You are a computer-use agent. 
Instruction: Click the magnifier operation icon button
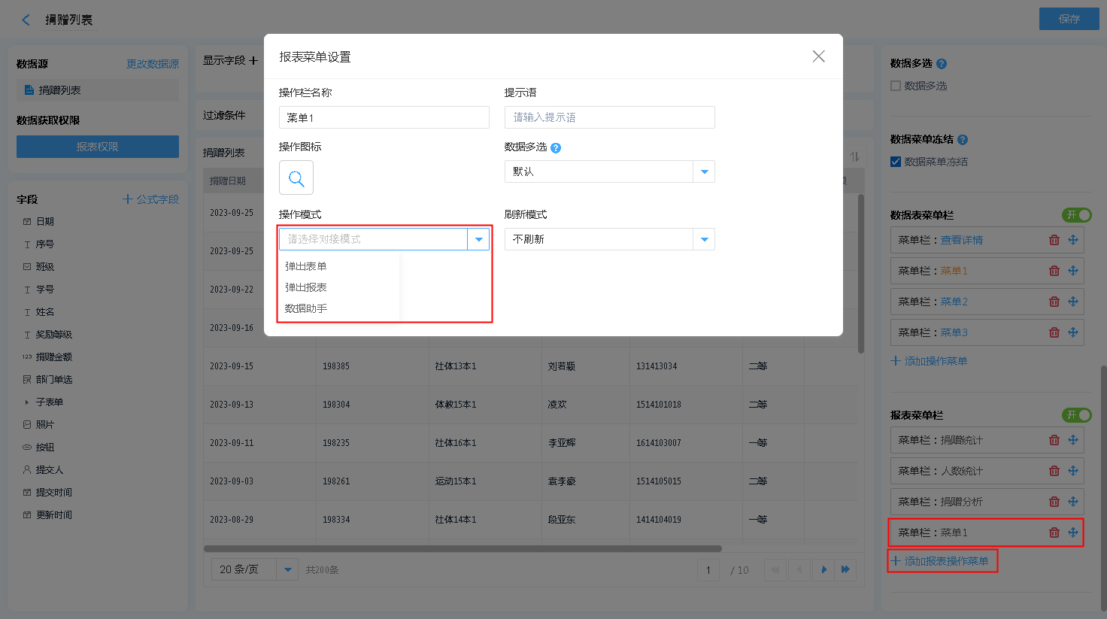(x=296, y=178)
